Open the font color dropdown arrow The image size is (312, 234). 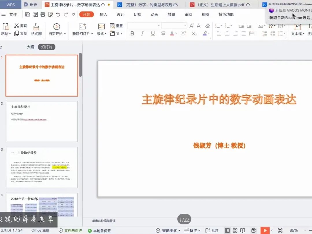click(x=177, y=34)
